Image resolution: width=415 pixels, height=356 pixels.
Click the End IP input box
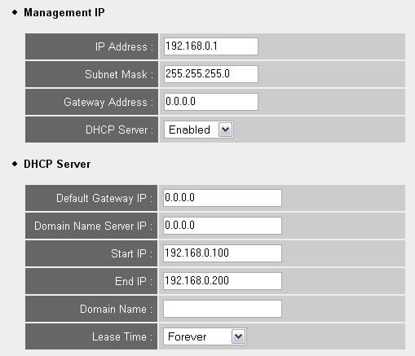[x=223, y=281]
